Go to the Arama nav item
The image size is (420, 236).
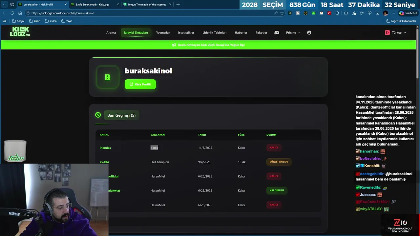point(111,33)
